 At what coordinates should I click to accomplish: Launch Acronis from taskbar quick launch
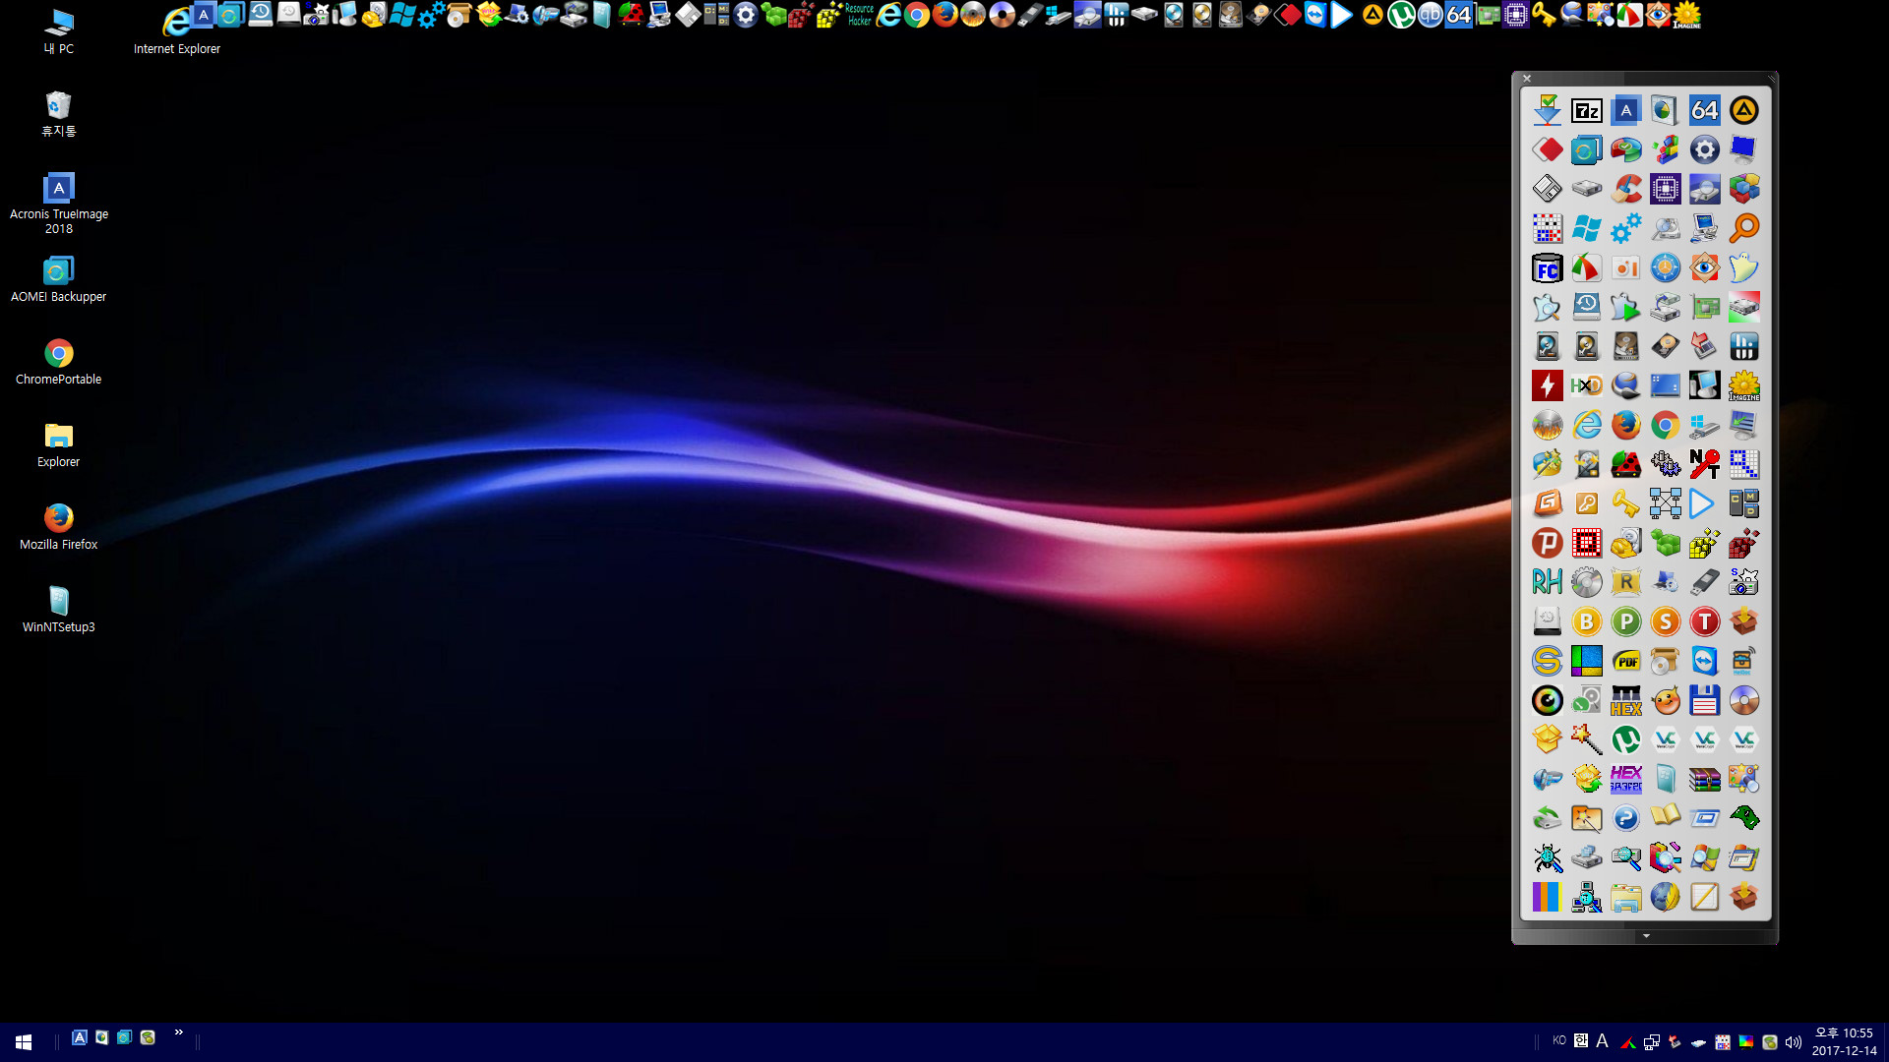click(80, 1037)
